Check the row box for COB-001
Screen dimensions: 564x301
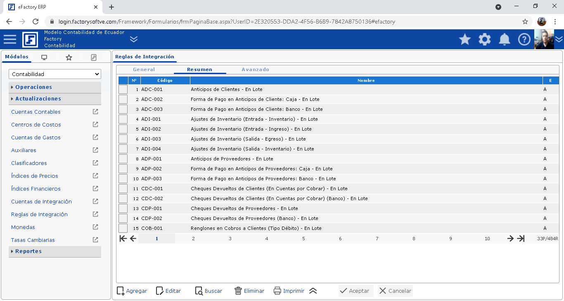(123, 228)
